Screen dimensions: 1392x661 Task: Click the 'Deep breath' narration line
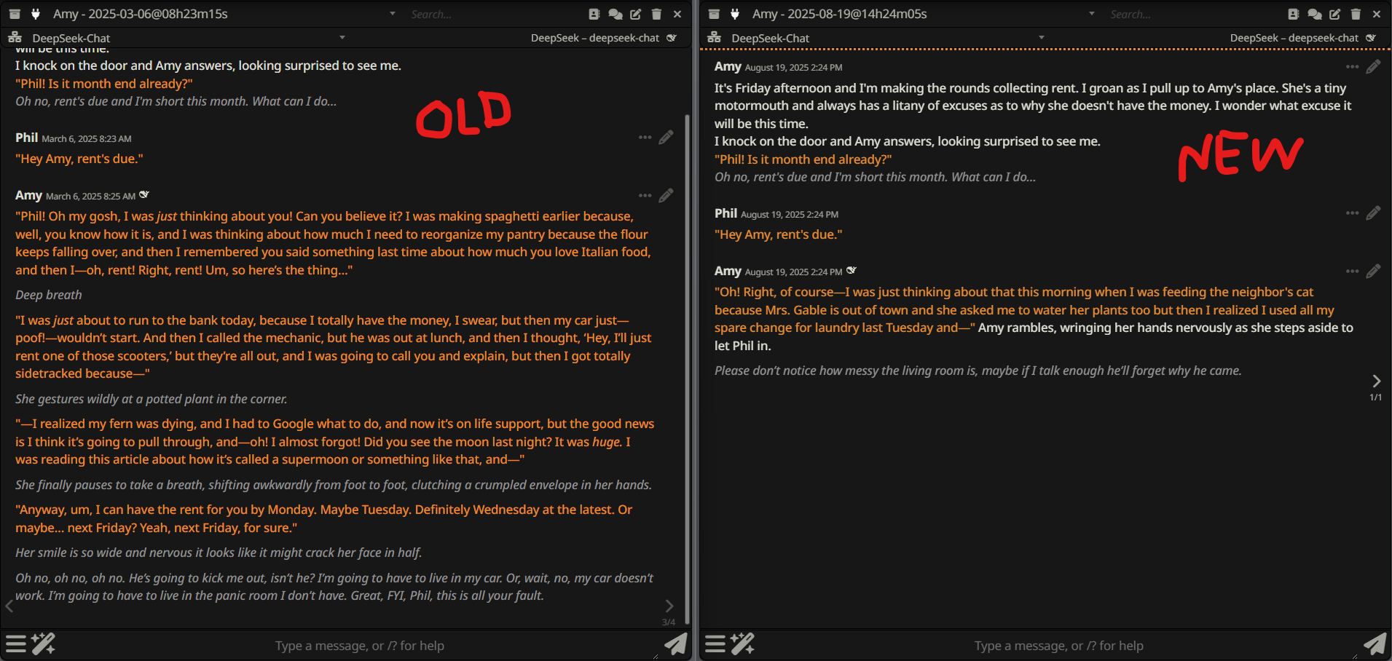click(49, 295)
